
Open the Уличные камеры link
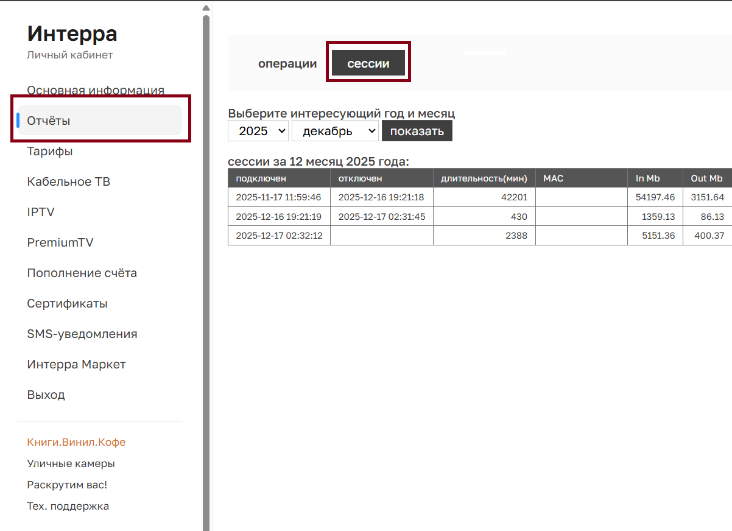[x=71, y=463]
